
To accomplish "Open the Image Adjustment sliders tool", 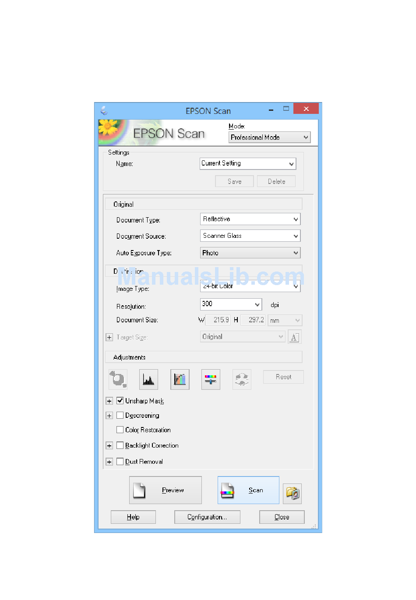I will (x=211, y=379).
